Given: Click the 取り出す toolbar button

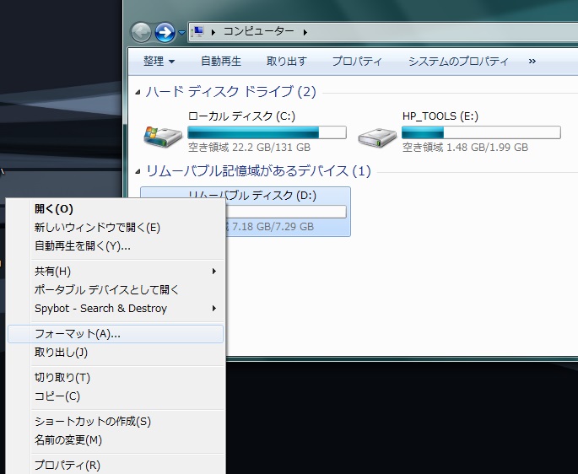Looking at the screenshot, I should [286, 62].
